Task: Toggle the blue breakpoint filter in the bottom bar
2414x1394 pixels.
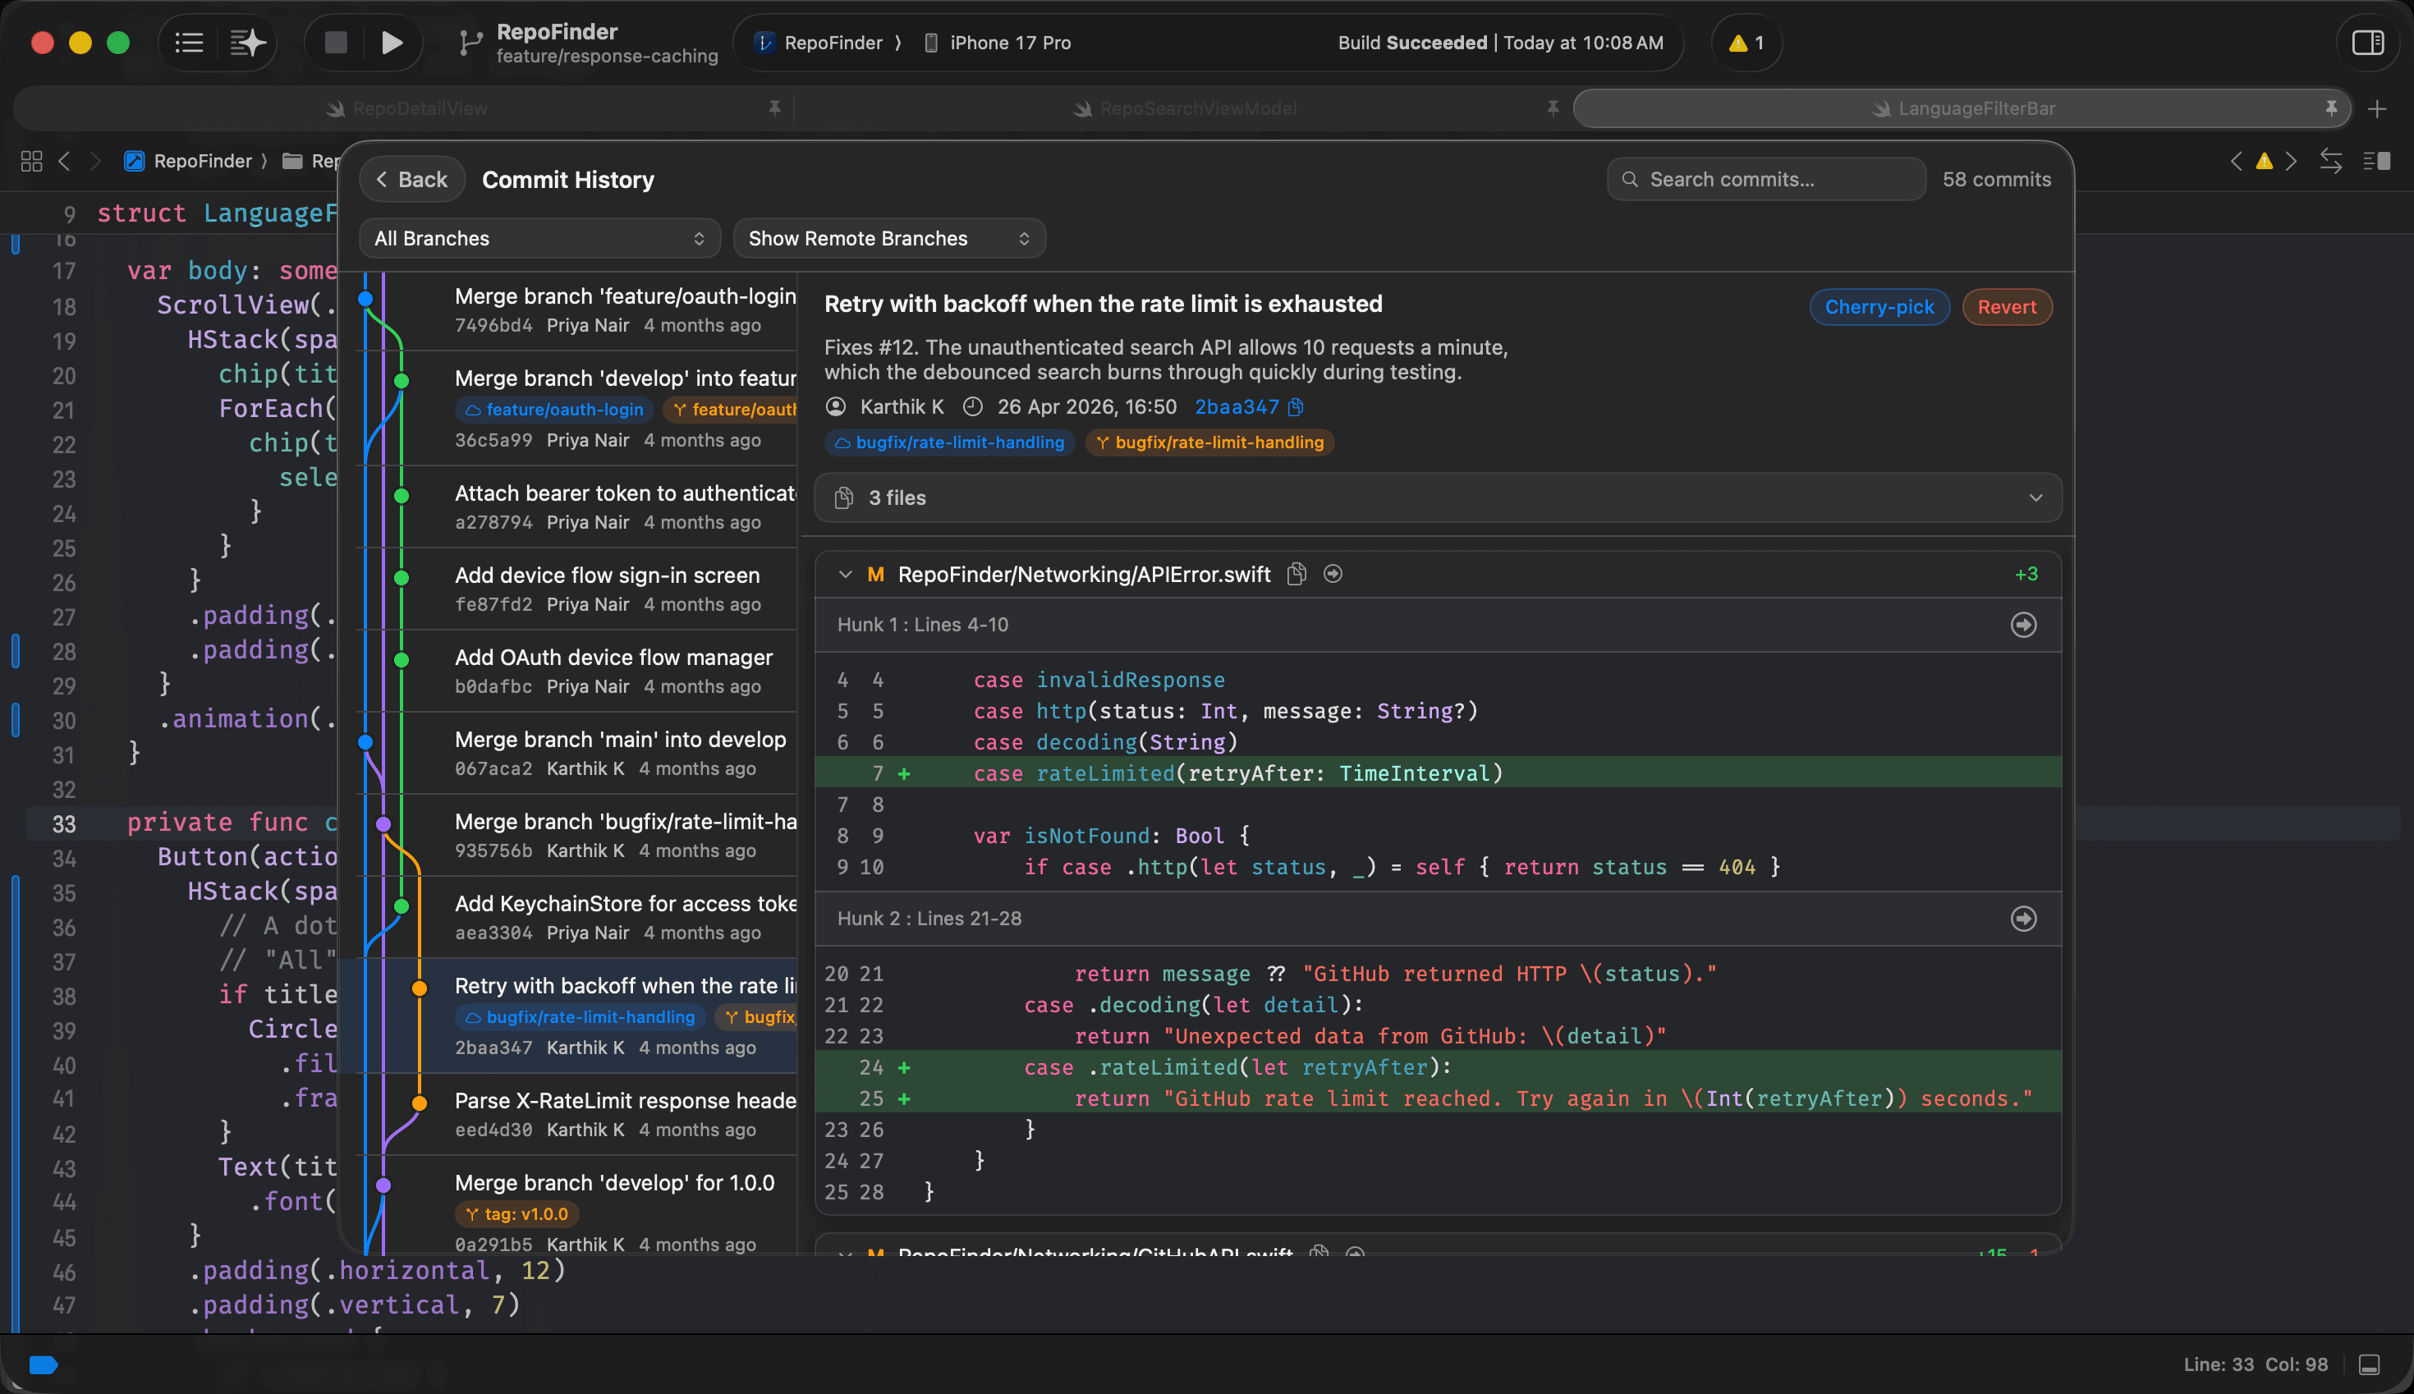Action: [43, 1364]
